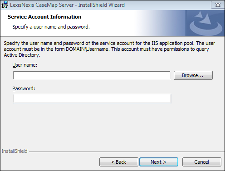Click the blue gradient header banner
The height and width of the screenshot is (171, 225).
coord(112,23)
